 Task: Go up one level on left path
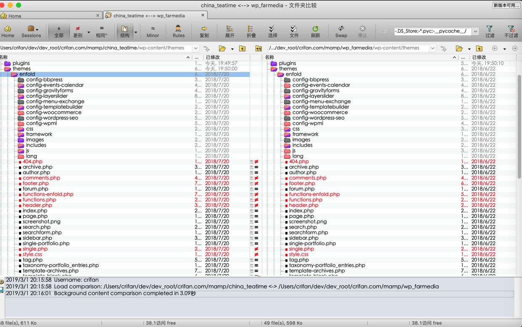point(243,48)
